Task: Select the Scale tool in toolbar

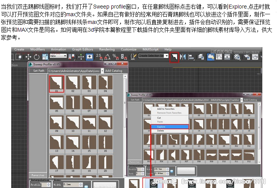Action: point(45,57)
